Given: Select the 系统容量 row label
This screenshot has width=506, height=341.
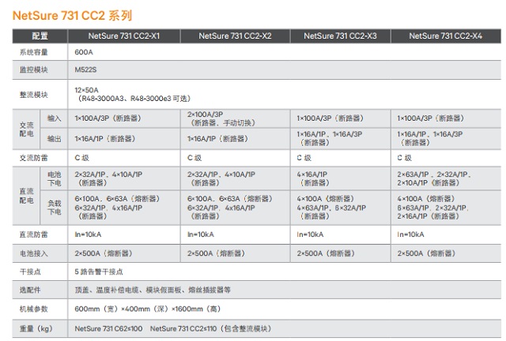Looking at the screenshot, I should pos(33,52).
